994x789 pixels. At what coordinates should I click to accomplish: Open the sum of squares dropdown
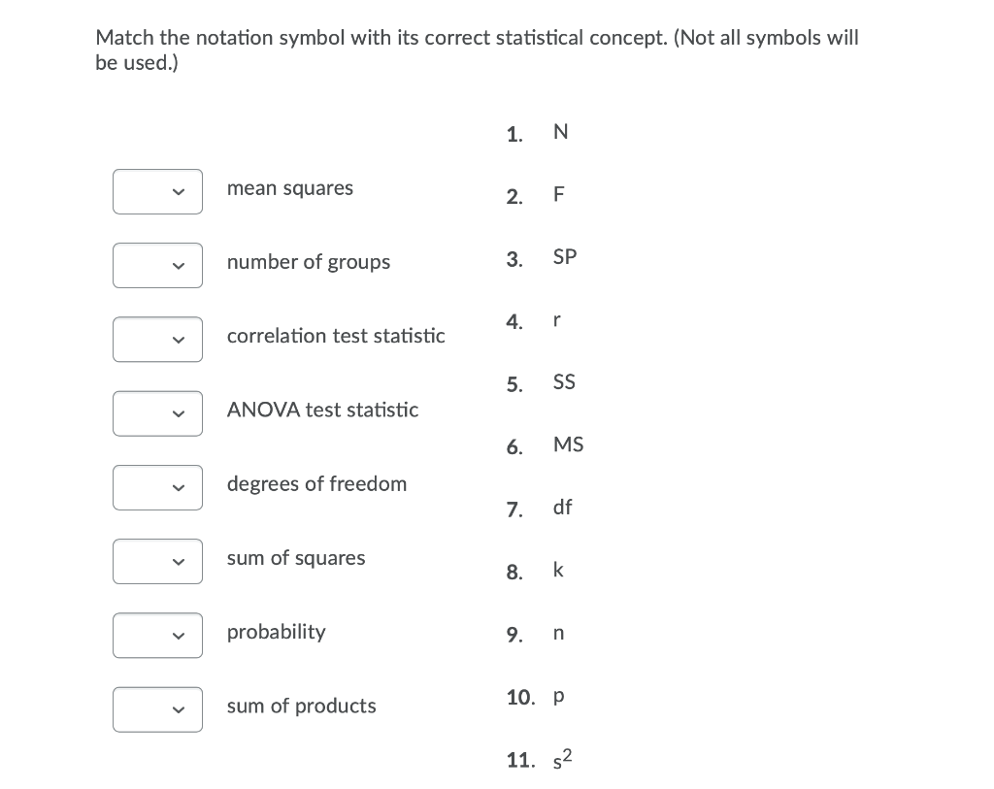pyautogui.click(x=158, y=562)
